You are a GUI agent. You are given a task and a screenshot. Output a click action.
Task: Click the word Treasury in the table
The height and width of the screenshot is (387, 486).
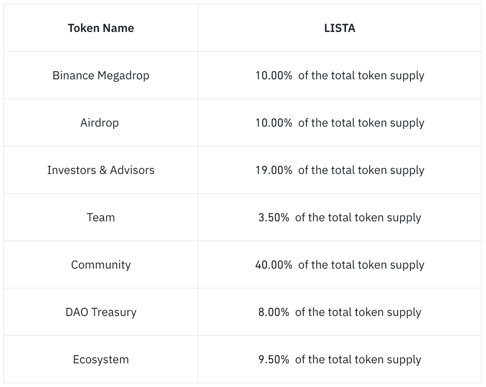[x=114, y=312]
